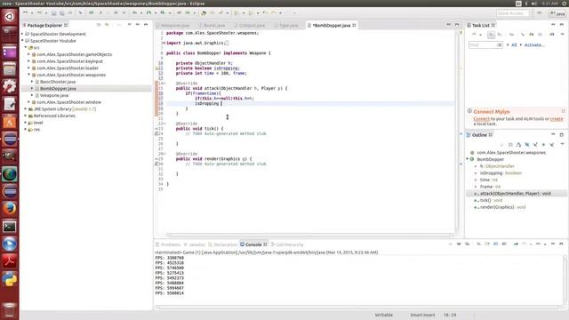
Task: Collapse com.Alex.SpaceShooter.weapones package
Action: click(x=29, y=75)
